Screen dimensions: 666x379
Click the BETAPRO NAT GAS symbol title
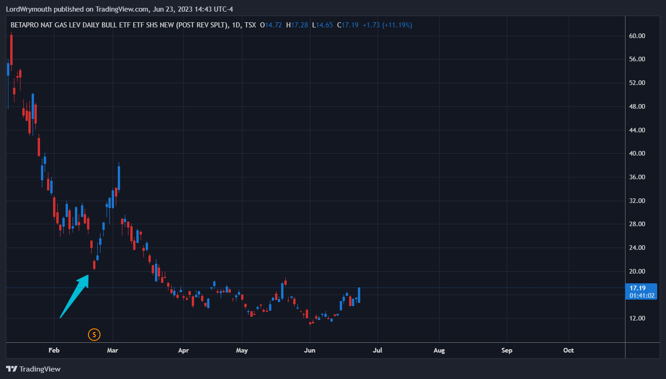120,25
